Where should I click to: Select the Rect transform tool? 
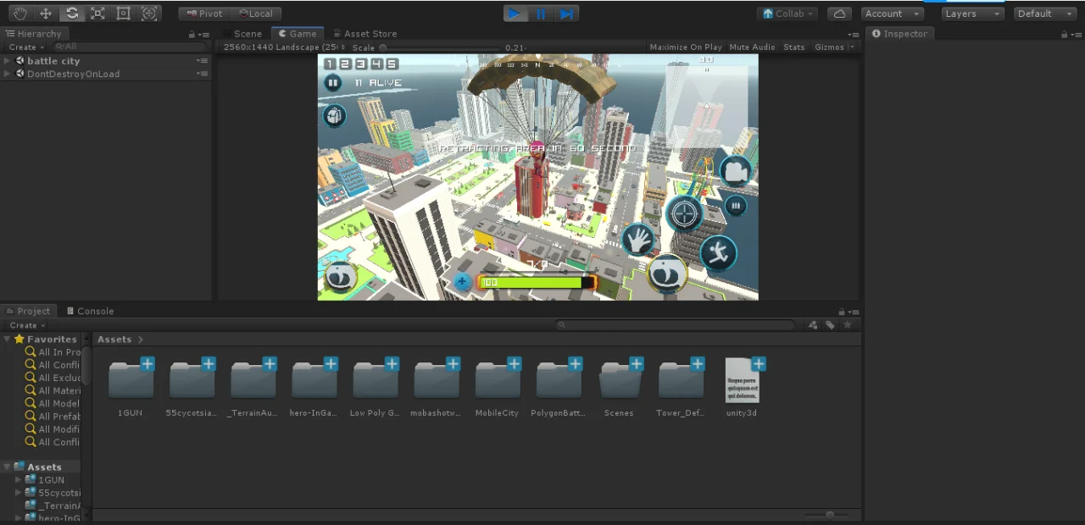[x=124, y=14]
